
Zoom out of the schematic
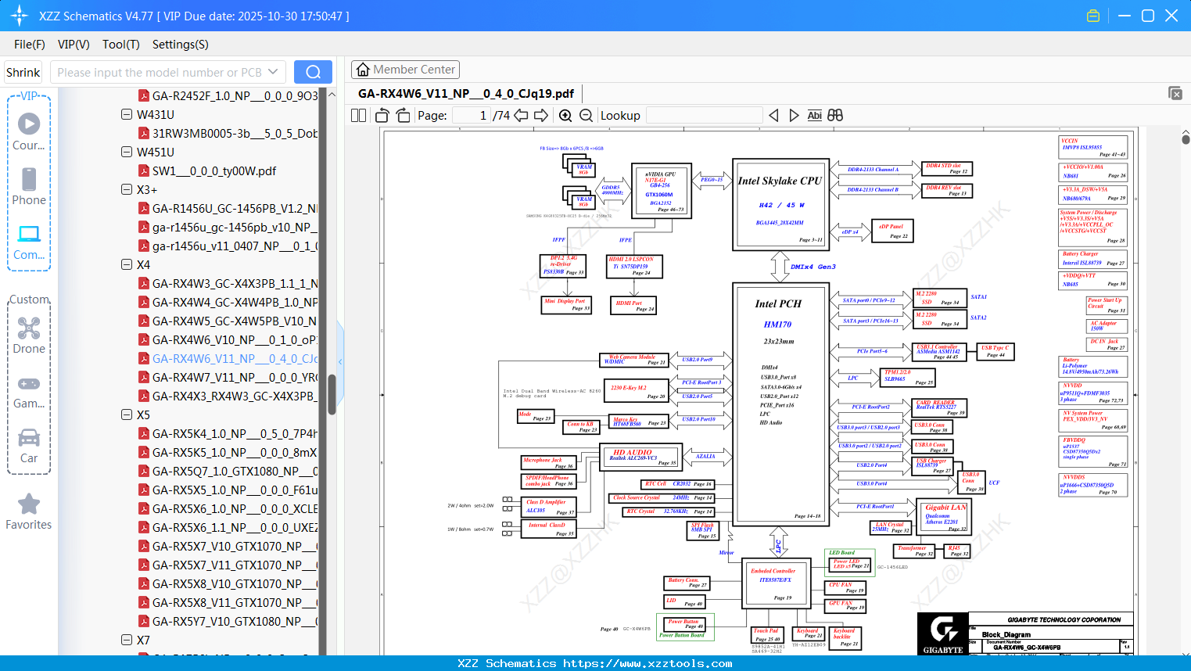click(x=586, y=116)
